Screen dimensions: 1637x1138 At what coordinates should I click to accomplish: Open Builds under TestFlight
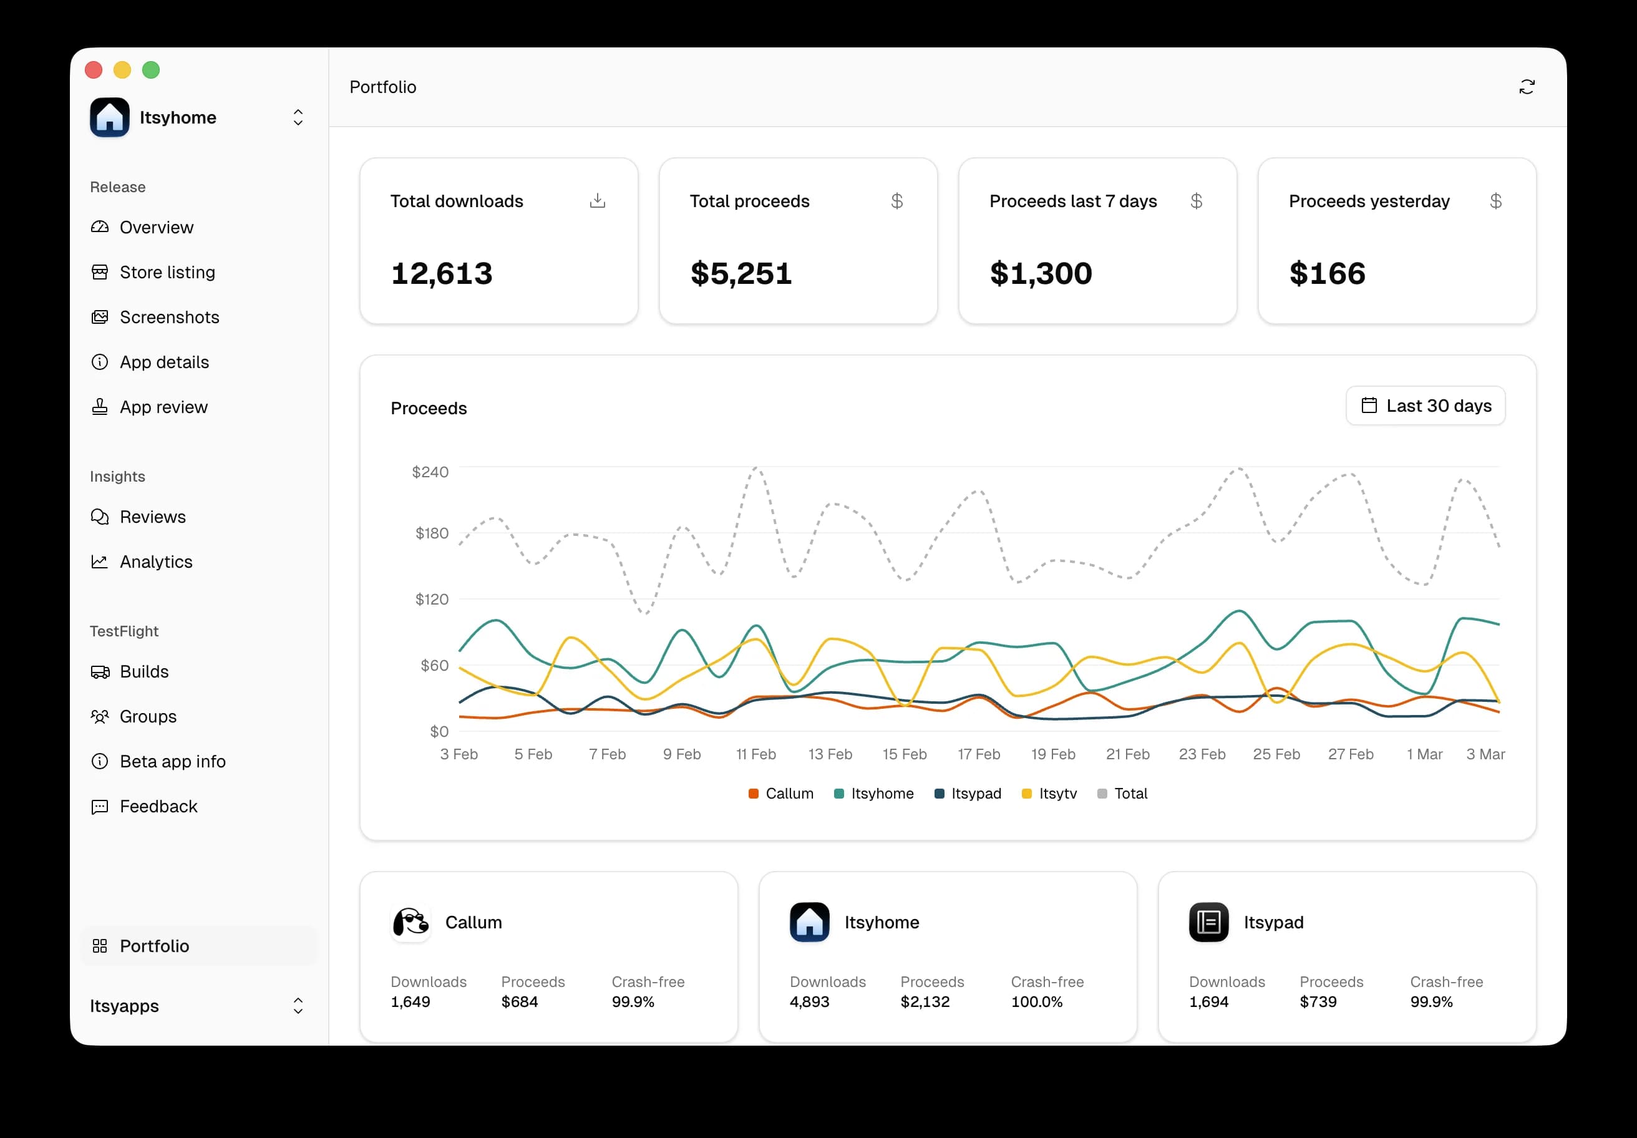pos(144,671)
